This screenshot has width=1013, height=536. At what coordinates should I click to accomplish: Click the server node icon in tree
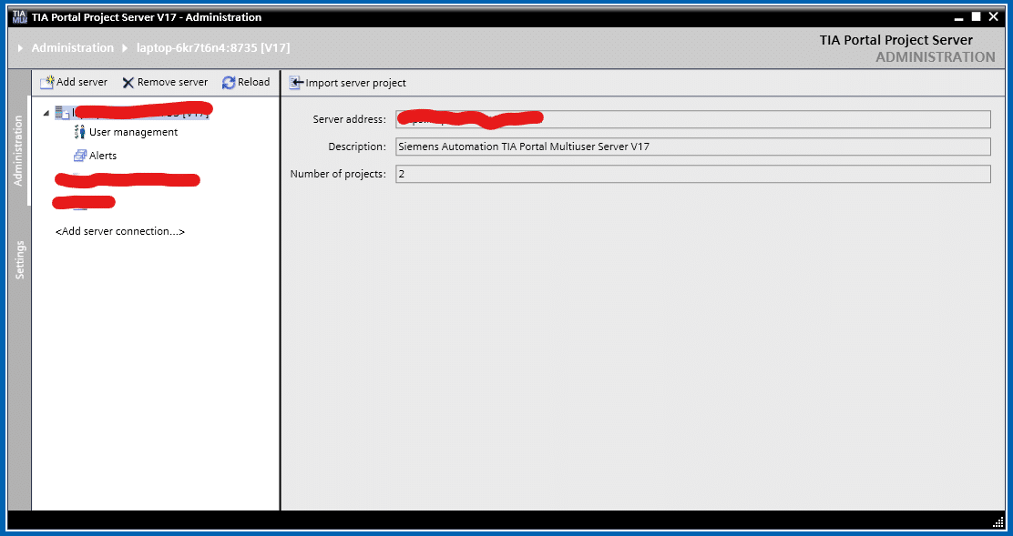point(63,113)
